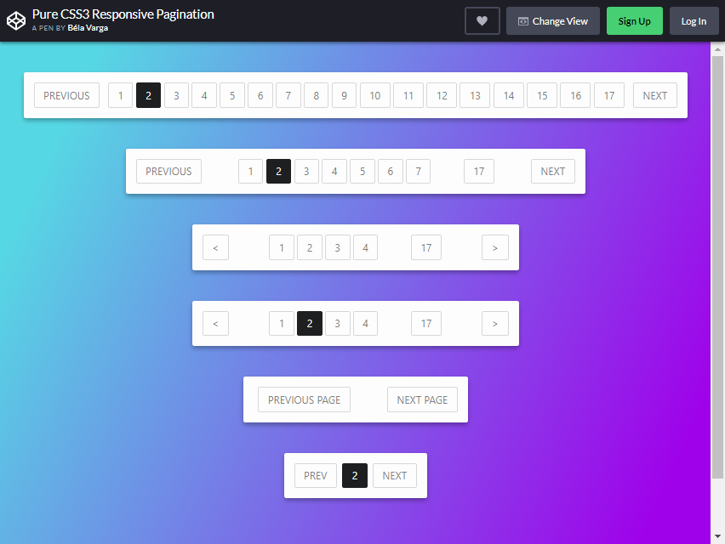Click the < arrow in the third pagination bar
Viewport: 725px width, 544px height.
pos(215,247)
